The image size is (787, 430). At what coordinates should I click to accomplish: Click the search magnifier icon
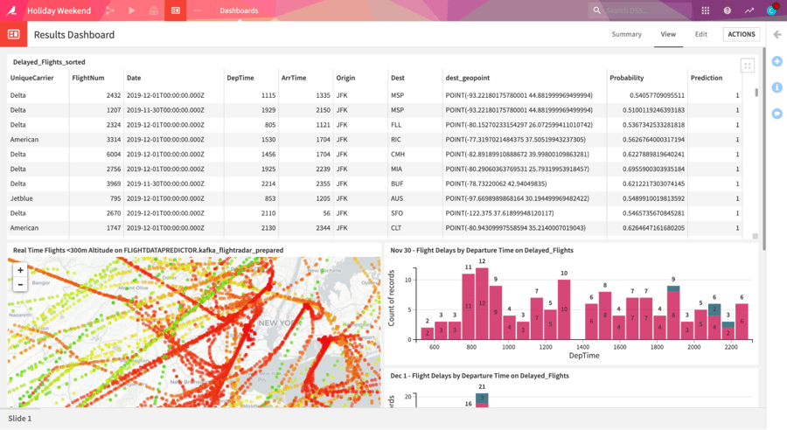[596, 10]
